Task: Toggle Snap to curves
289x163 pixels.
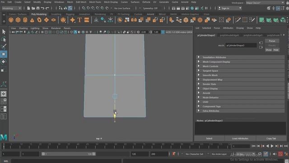Action: point(89,8)
